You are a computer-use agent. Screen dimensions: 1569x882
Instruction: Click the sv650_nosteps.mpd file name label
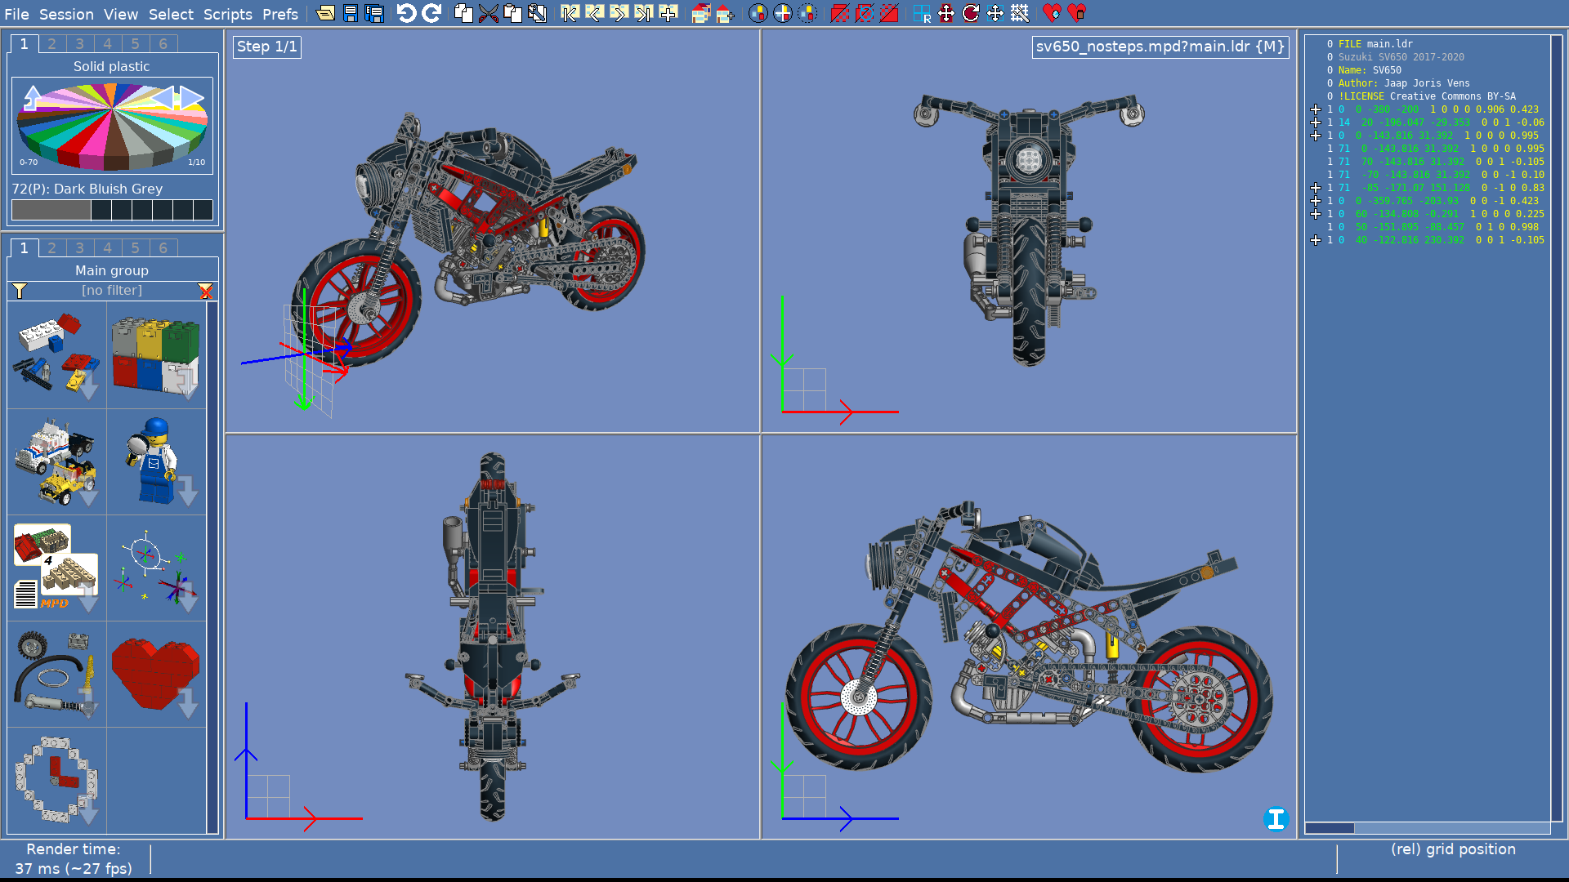coord(1160,47)
